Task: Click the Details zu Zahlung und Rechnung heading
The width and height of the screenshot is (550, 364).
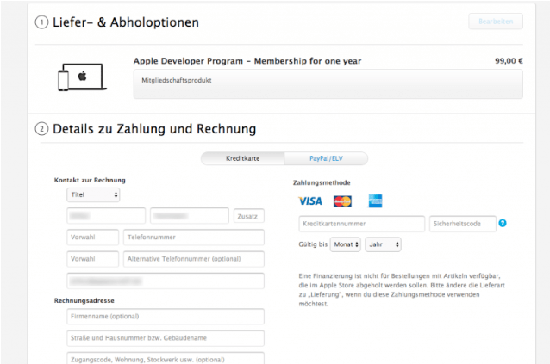Action: tap(154, 129)
